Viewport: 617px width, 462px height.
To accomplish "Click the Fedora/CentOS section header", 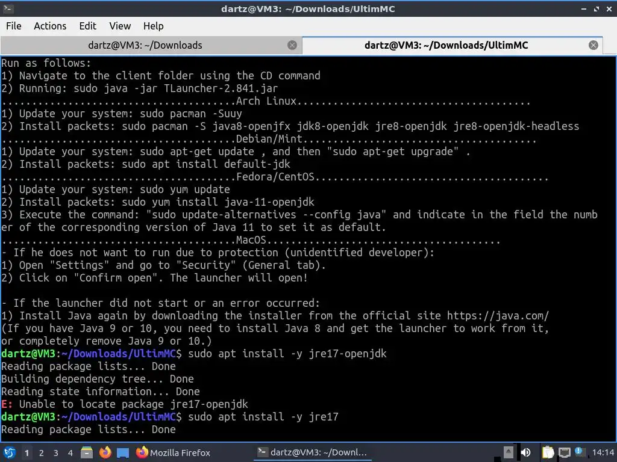I will pyautogui.click(x=275, y=177).
